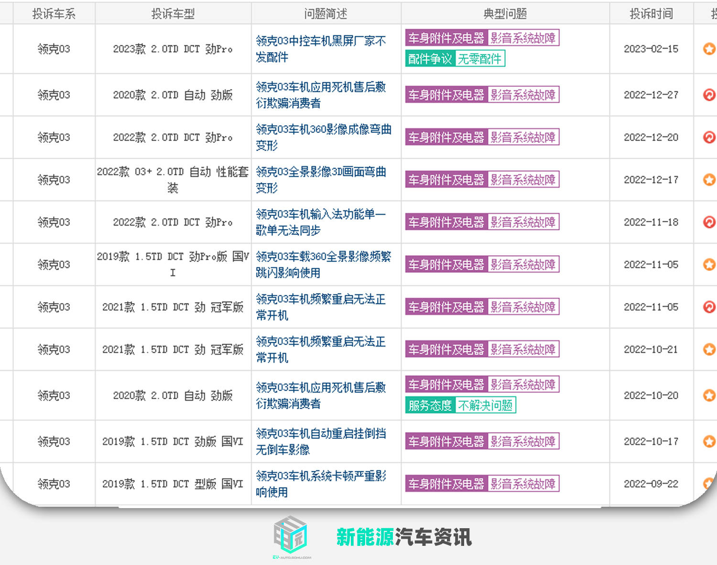Select the model cell 2019款 1.5TD DCT 劲版 国VI
Viewport: 717px width, 565px height.
coord(173,441)
